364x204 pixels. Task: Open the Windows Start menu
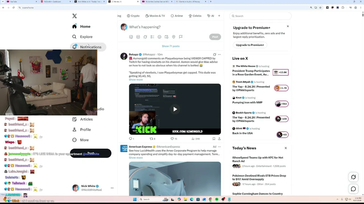[x=135, y=199]
